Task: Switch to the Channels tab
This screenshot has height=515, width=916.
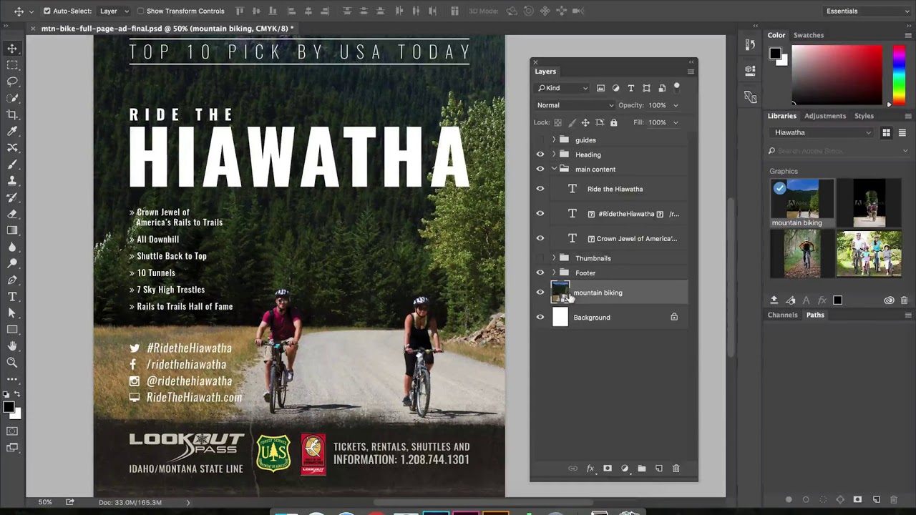Action: click(x=782, y=315)
